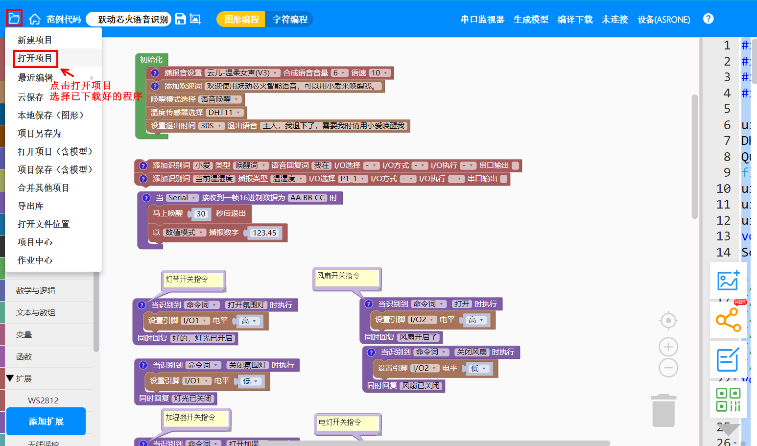Click the home icon in the toolbar
The image size is (757, 446).
point(35,19)
